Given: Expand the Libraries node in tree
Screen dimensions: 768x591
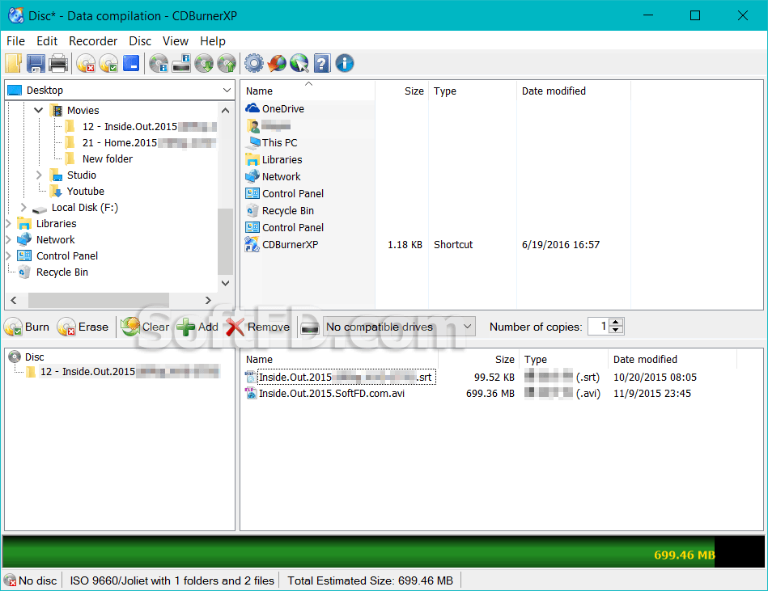Looking at the screenshot, I should 8,224.
